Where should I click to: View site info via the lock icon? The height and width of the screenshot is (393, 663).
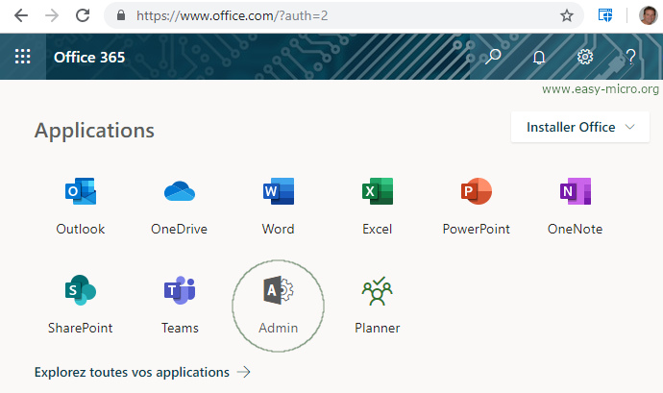[121, 15]
